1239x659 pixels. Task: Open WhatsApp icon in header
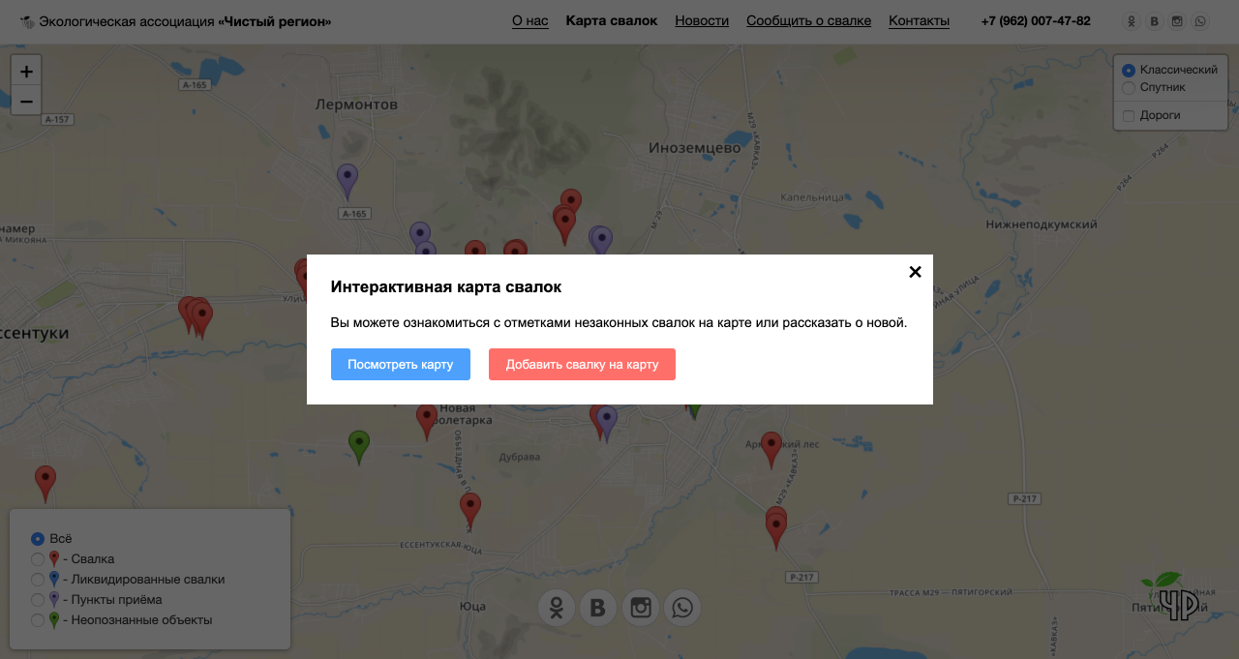click(1200, 21)
